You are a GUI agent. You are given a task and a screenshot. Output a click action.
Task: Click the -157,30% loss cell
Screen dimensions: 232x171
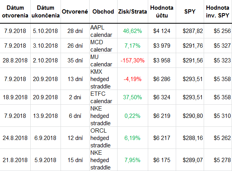[x=133, y=60]
